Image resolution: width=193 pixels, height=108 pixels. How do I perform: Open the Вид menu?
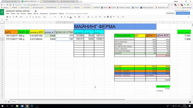pyautogui.click(x=18, y=13)
